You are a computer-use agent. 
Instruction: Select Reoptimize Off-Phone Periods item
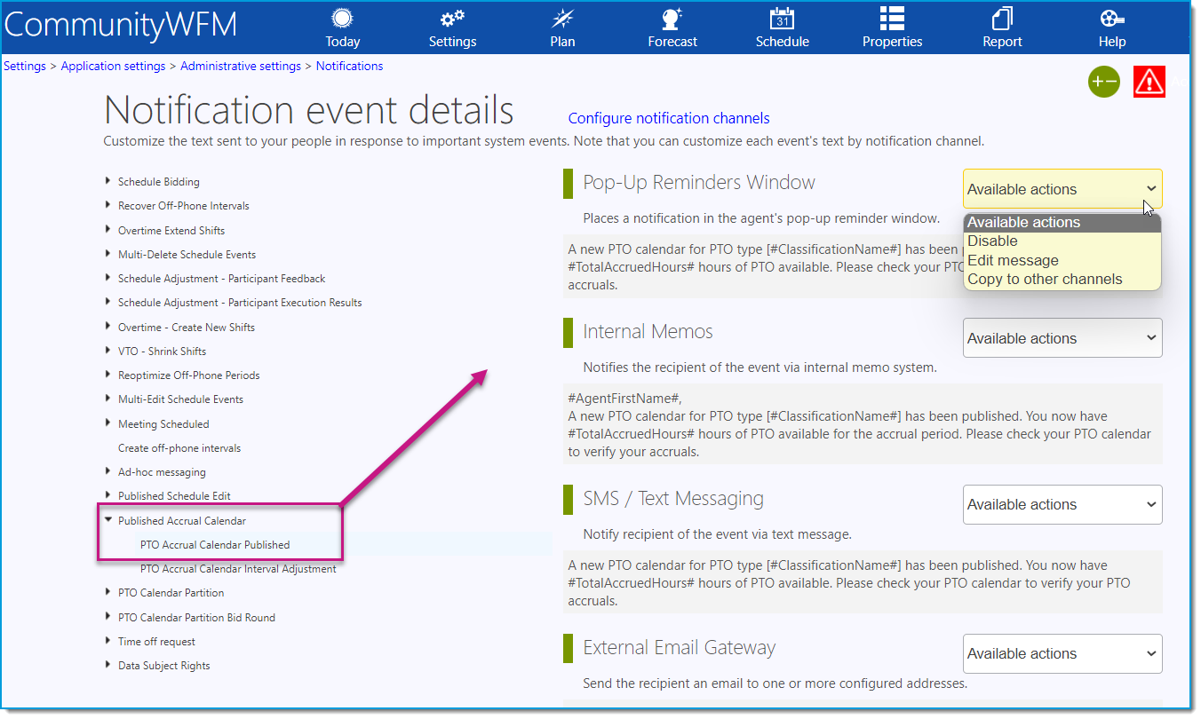click(189, 375)
